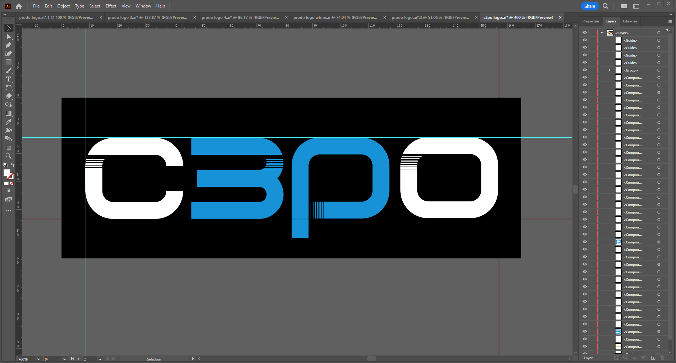Toggle visibility of the <Group> item

[585, 70]
